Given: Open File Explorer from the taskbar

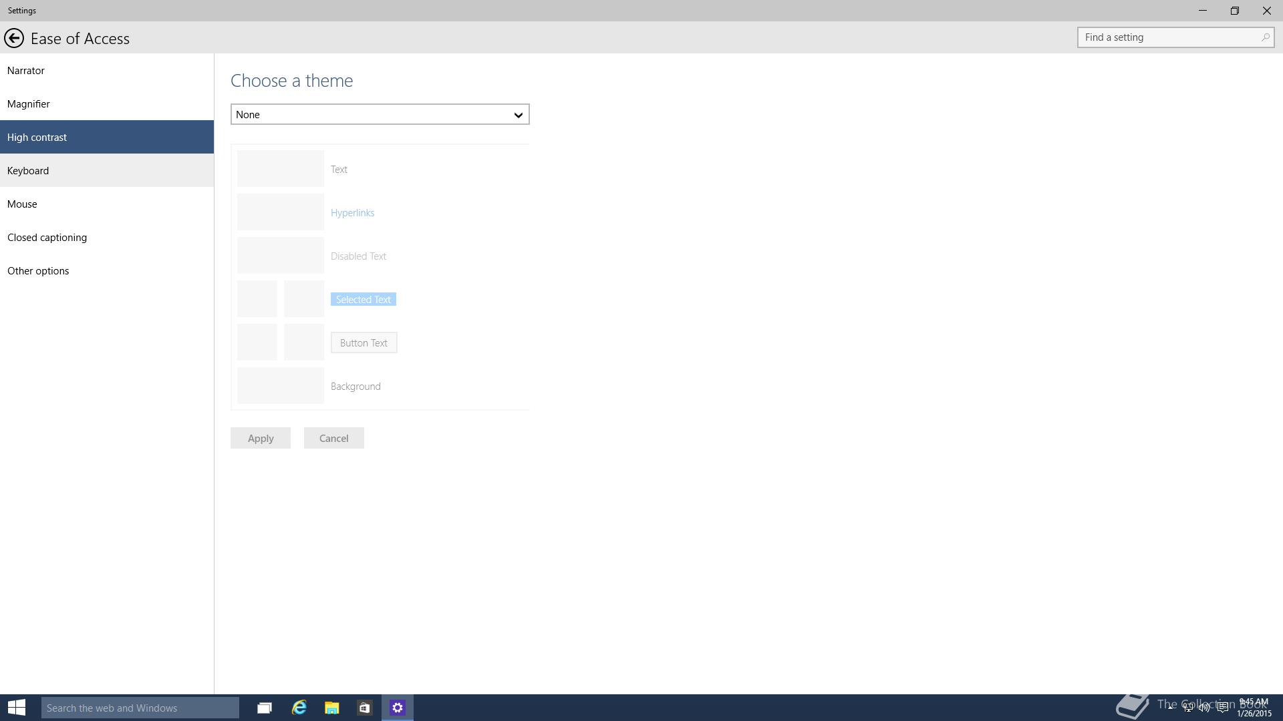Looking at the screenshot, I should [331, 708].
